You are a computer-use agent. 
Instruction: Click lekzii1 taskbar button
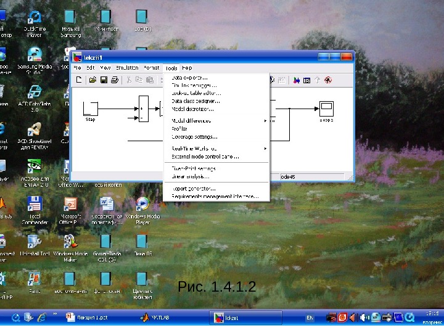tap(246, 318)
